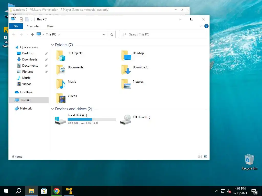Open taskbar Search
Viewport: 262px width, 196px height.
[x=18, y=191]
